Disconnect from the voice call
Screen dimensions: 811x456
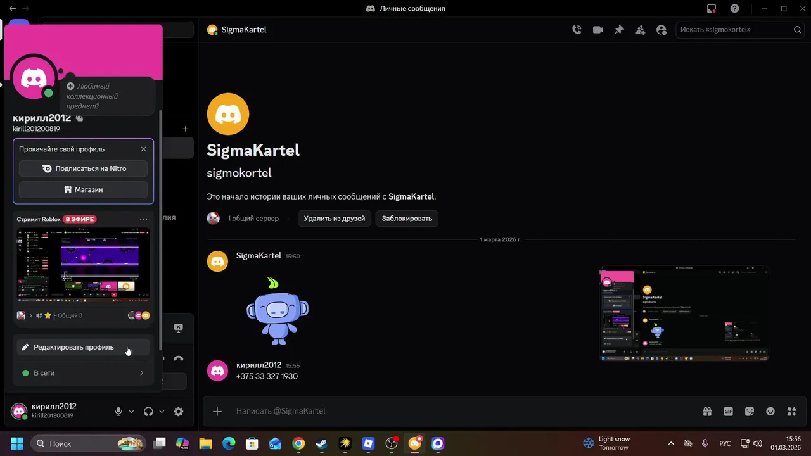point(179,358)
